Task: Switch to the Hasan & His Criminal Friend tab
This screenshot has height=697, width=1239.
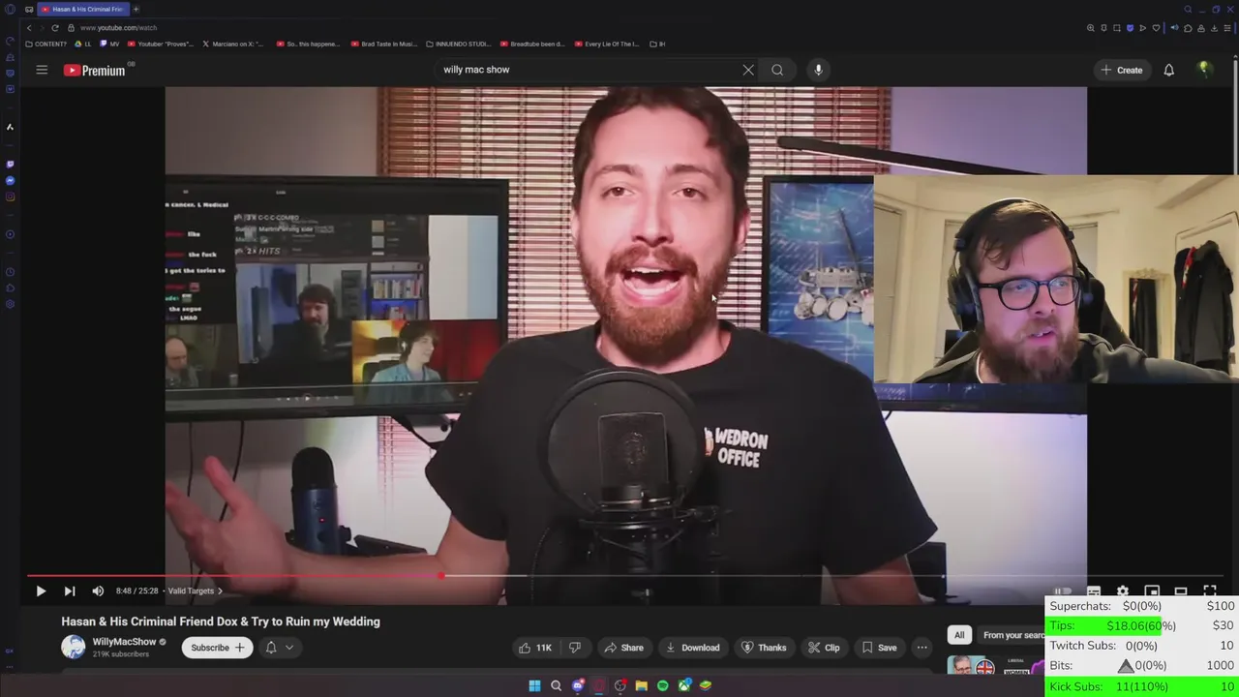Action: [x=82, y=9]
